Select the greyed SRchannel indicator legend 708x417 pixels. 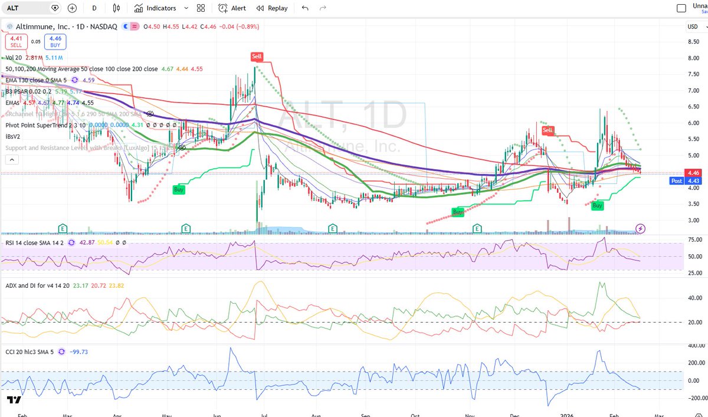75,113
